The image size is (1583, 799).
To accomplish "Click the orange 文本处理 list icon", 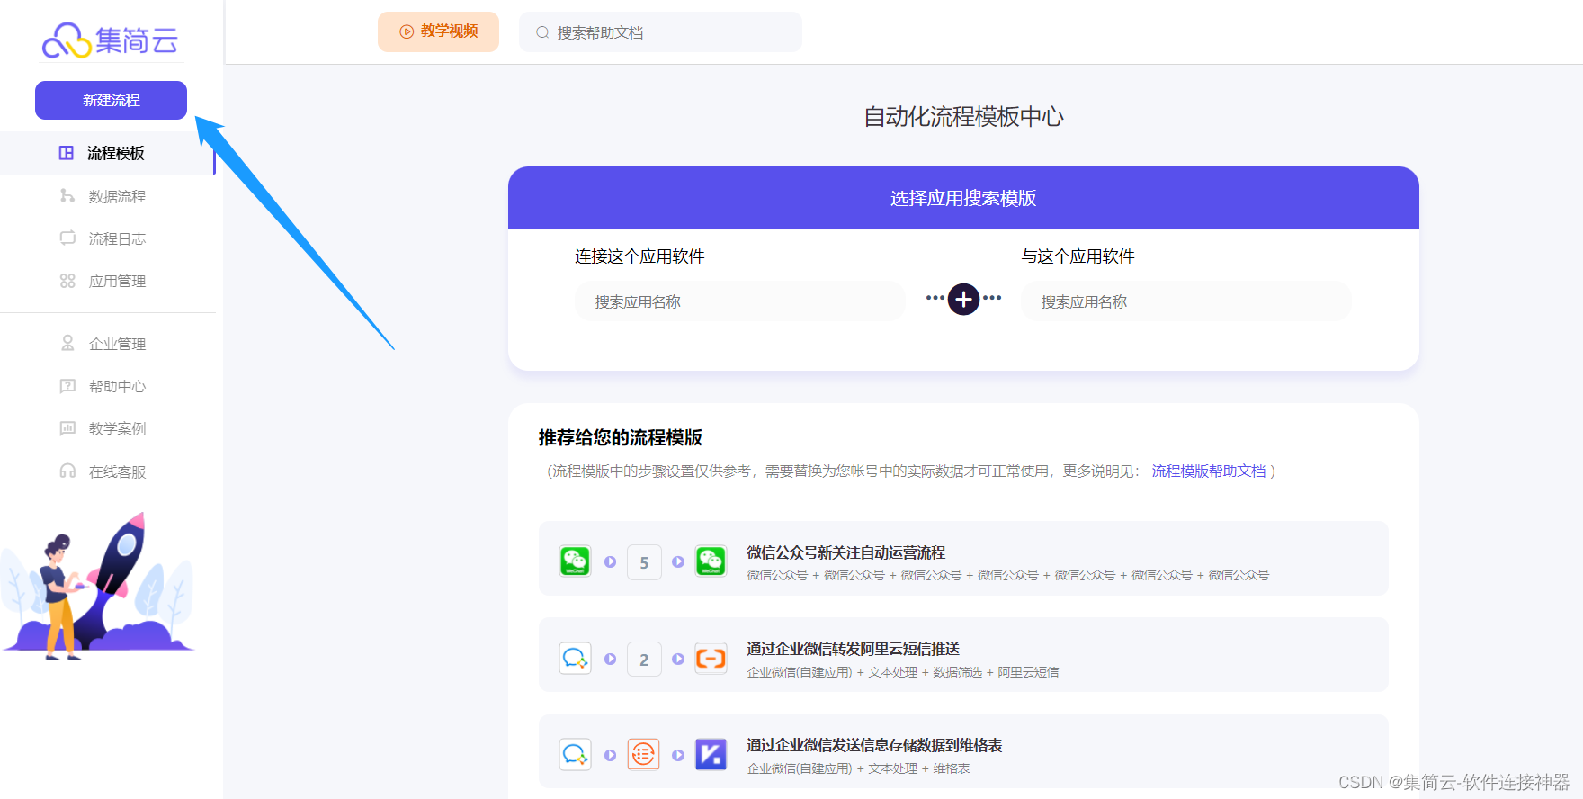I will pos(643,755).
